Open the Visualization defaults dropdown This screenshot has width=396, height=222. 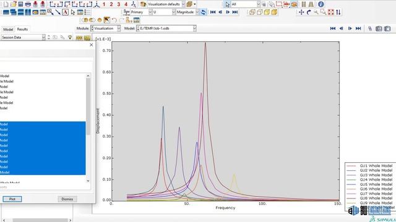click(x=183, y=4)
